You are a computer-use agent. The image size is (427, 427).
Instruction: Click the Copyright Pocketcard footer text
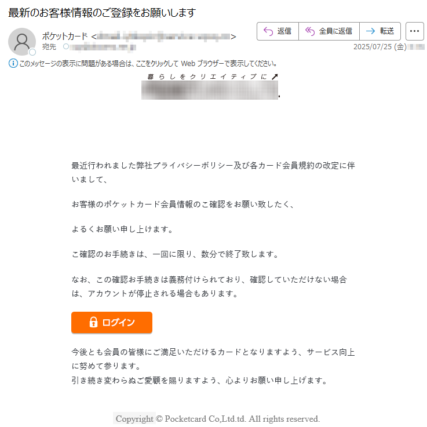coord(217,418)
